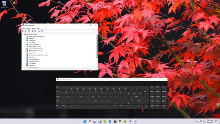Launch Microsoft Edge from the taskbar

[110, 121]
